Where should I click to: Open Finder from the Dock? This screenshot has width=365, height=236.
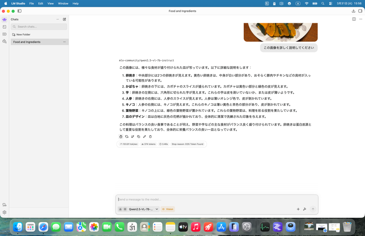point(18,227)
